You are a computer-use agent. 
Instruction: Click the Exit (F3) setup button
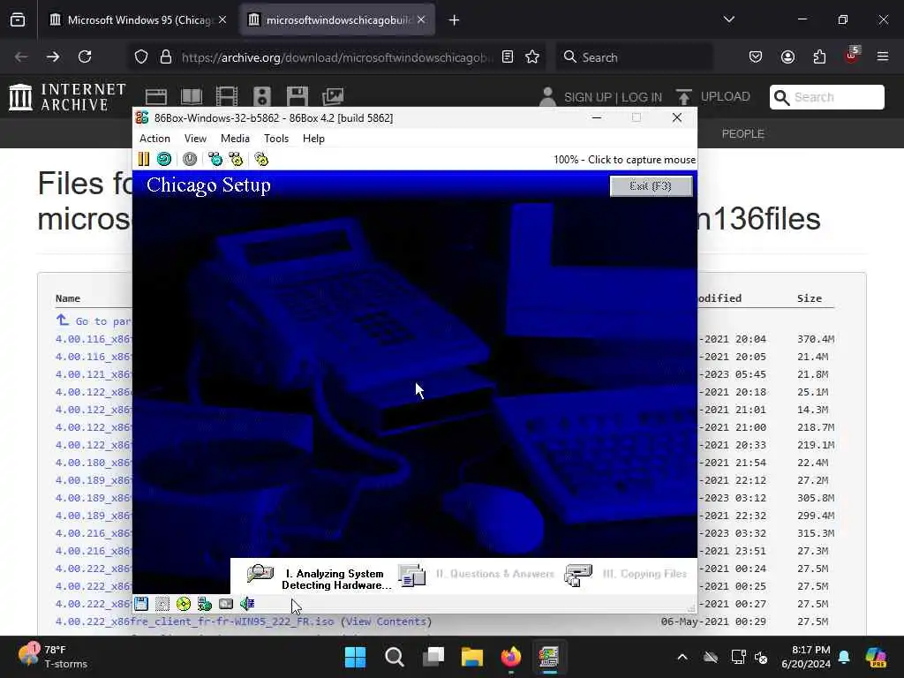click(651, 185)
